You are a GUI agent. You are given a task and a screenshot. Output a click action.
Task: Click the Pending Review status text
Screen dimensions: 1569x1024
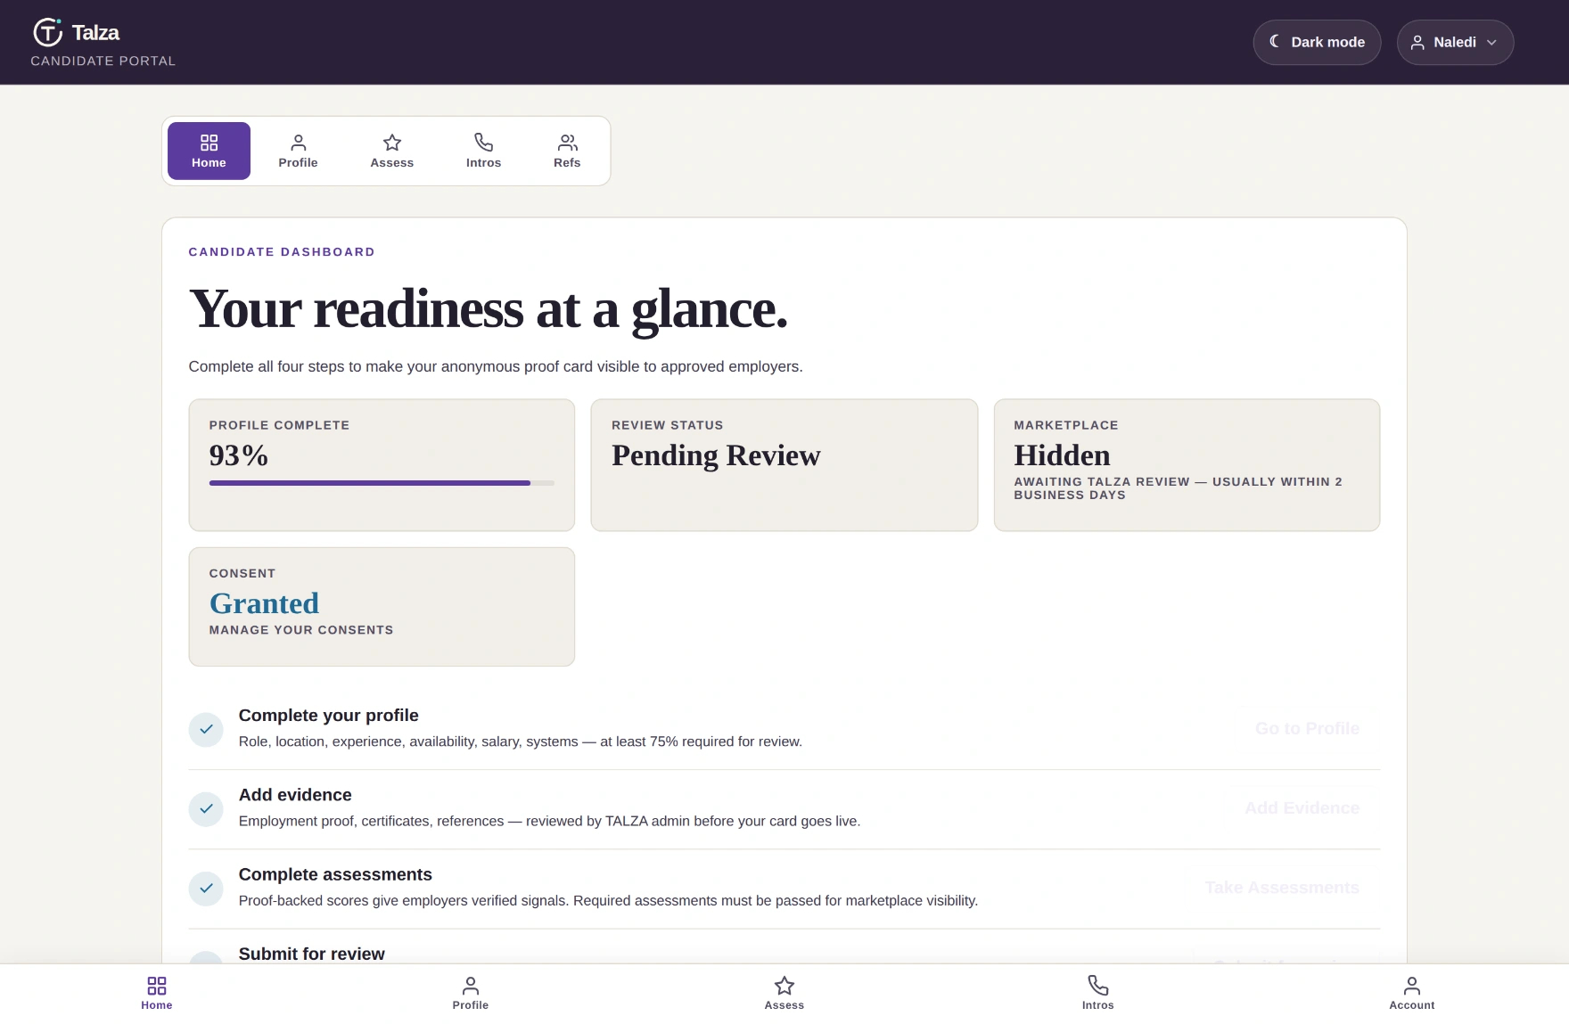716,455
